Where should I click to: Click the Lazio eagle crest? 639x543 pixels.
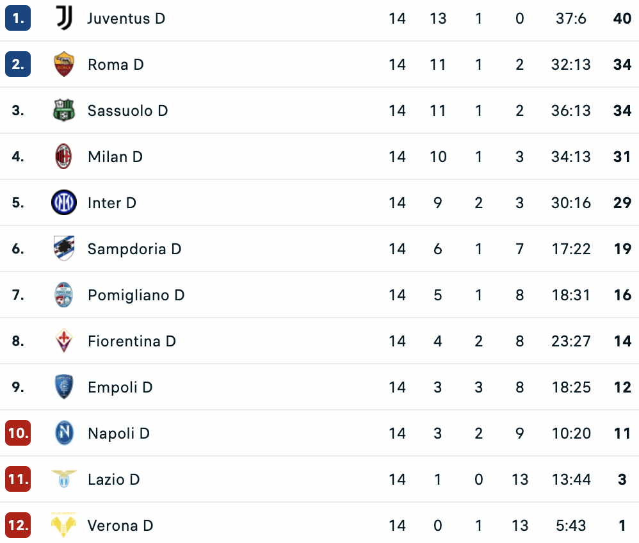tap(64, 478)
